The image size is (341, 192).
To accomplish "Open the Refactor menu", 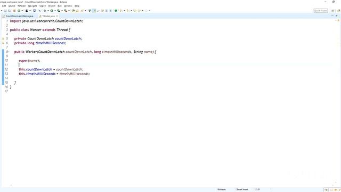I will (x=21, y=6).
